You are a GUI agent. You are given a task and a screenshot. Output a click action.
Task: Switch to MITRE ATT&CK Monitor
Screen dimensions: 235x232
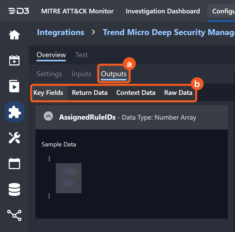click(x=77, y=11)
